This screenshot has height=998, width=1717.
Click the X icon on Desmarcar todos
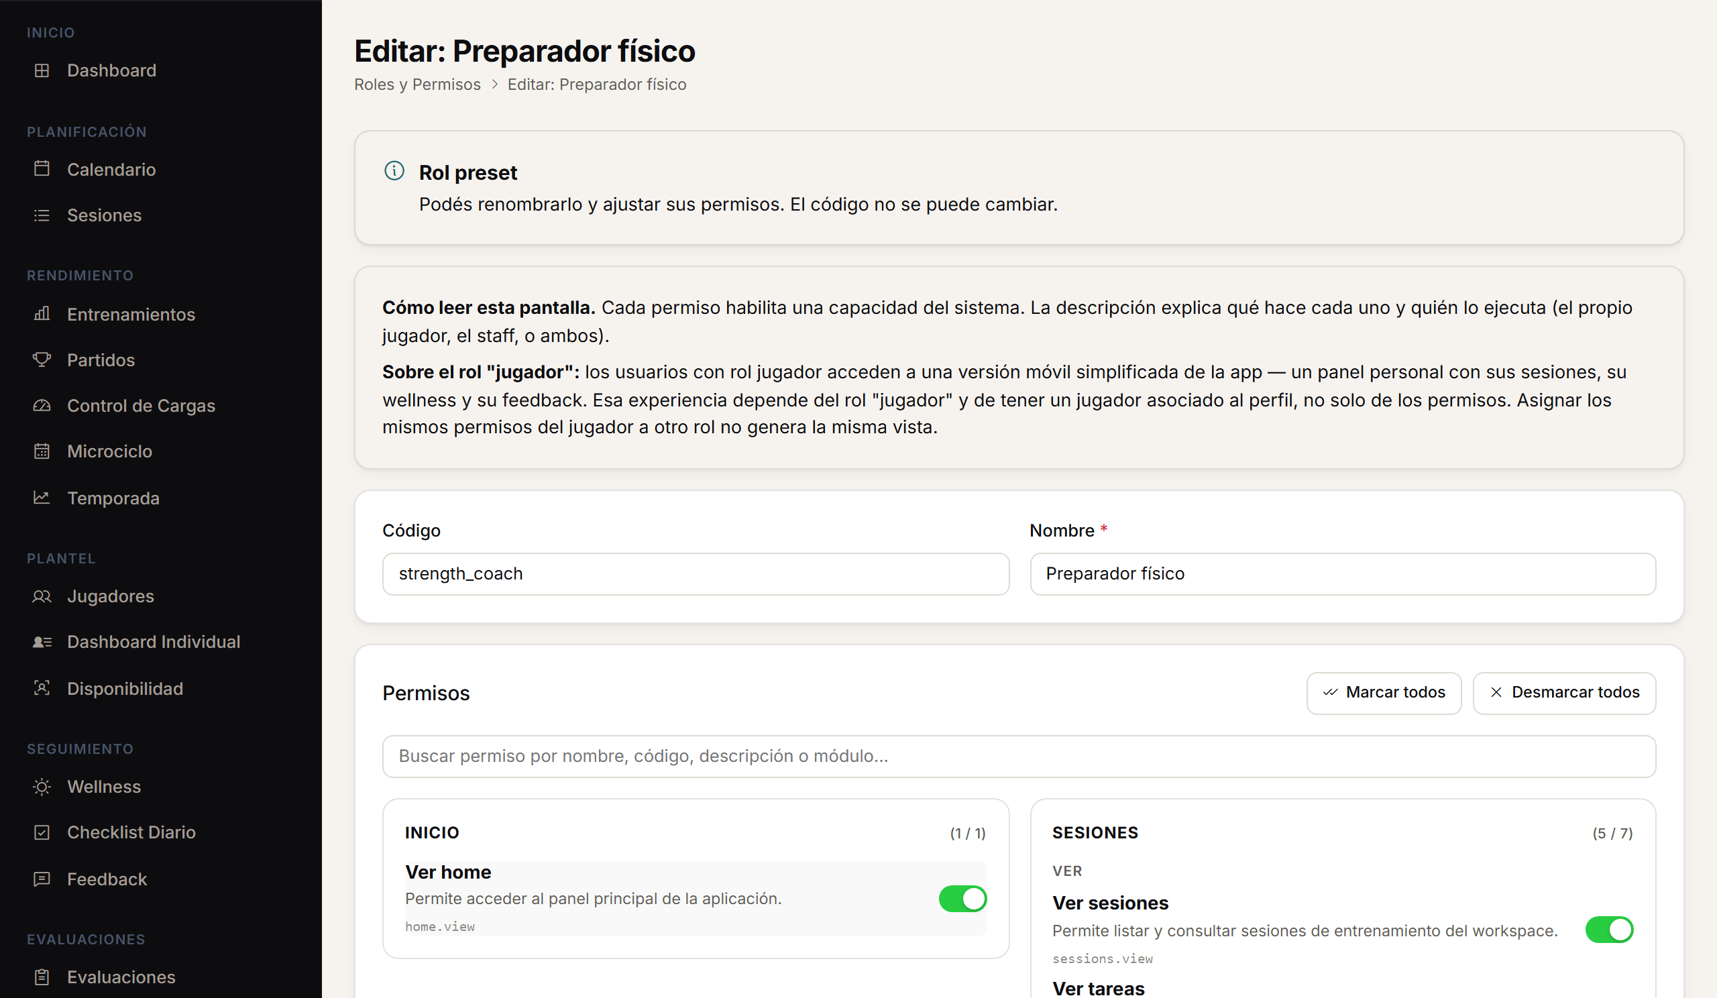[1496, 692]
